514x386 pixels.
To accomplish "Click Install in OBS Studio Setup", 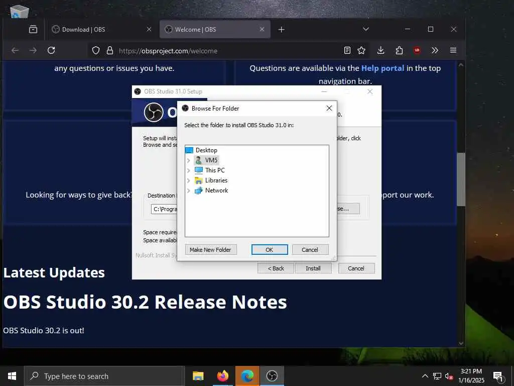I will 313,268.
